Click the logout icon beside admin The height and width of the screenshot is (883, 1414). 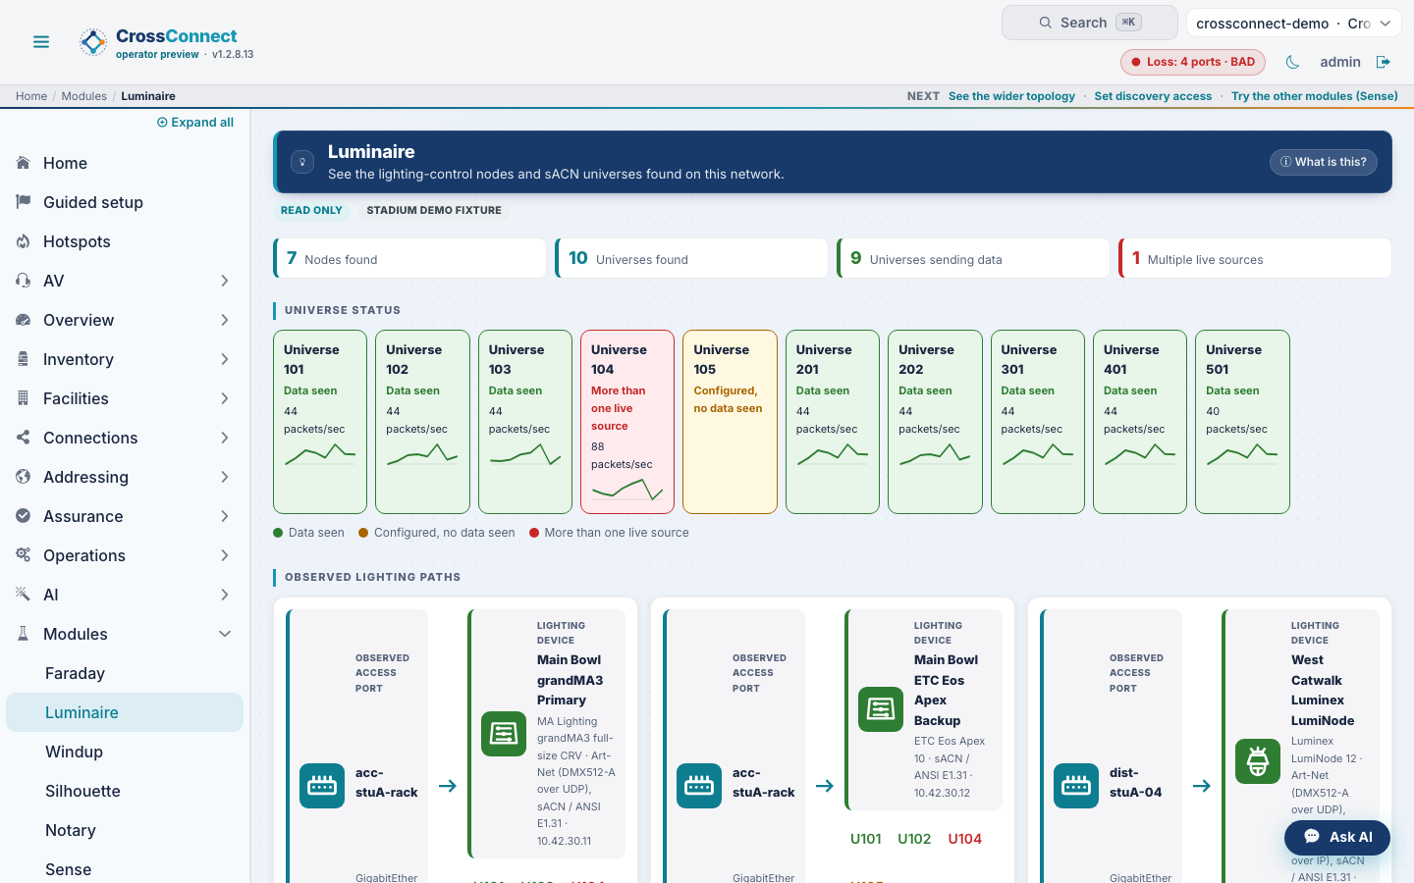point(1384,62)
